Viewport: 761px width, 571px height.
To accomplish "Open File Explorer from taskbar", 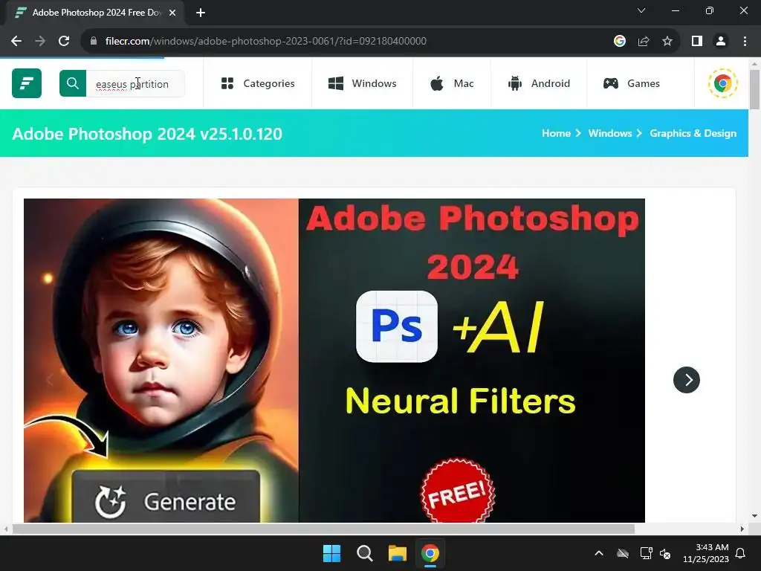I will (x=397, y=553).
